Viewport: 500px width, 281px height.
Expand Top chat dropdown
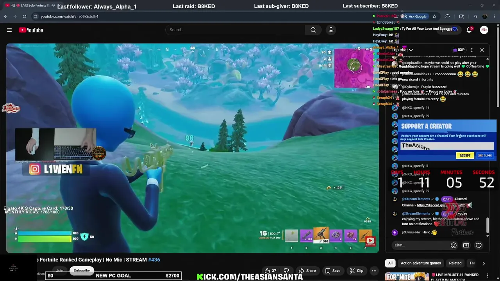click(x=403, y=50)
